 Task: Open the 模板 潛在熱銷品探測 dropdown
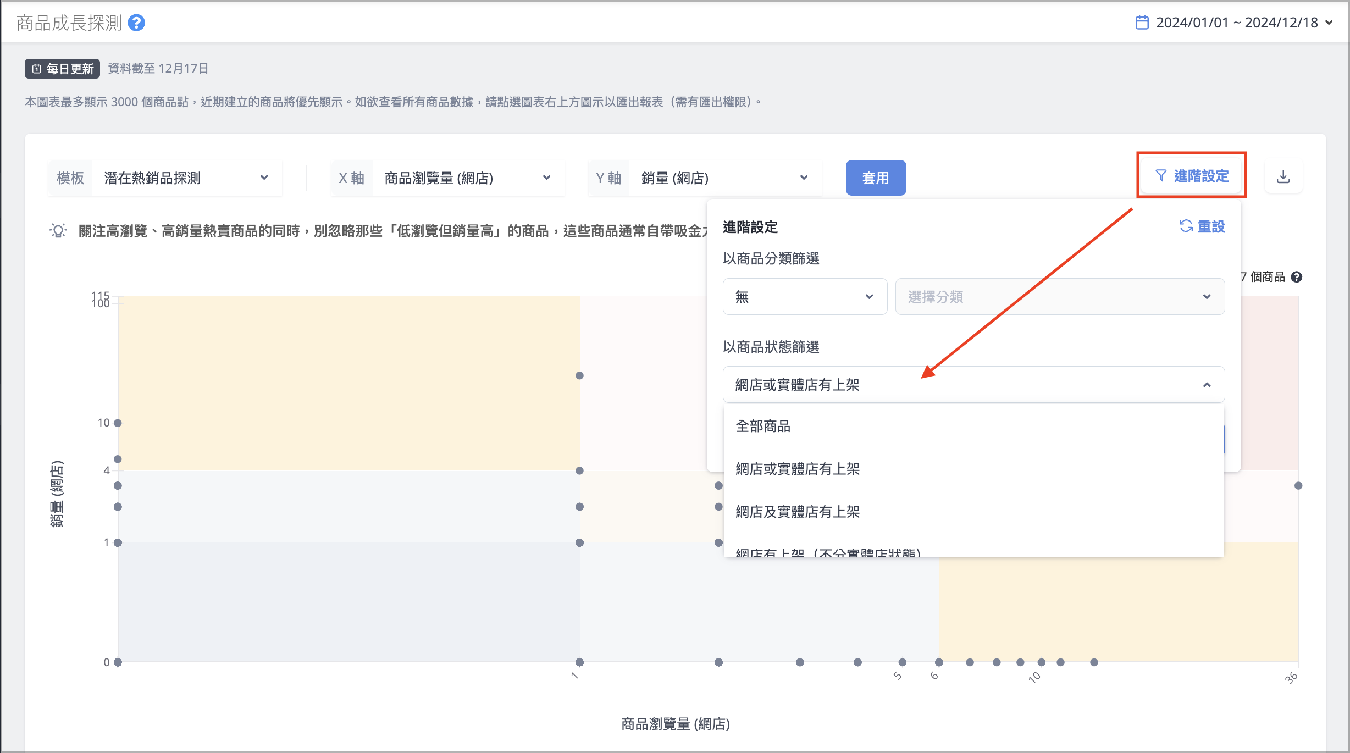165,178
